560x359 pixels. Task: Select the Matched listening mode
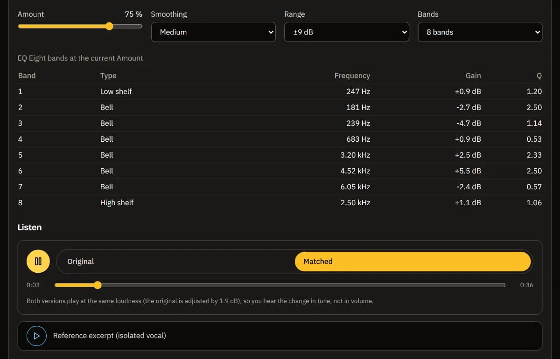coord(413,262)
